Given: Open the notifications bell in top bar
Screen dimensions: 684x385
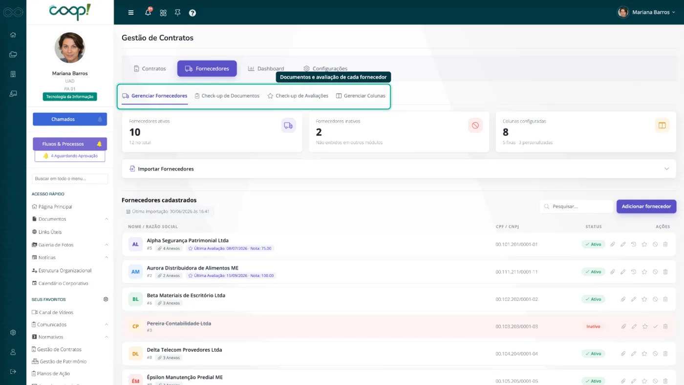Looking at the screenshot, I should (x=148, y=12).
